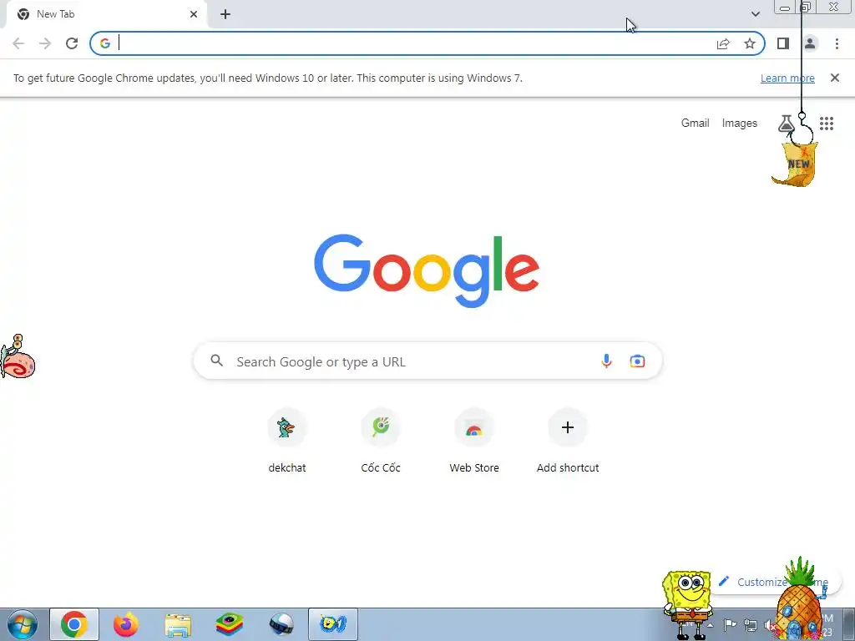Screen dimensions: 855x641
Task: Open File Explorer from the taskbar
Action: (x=178, y=625)
